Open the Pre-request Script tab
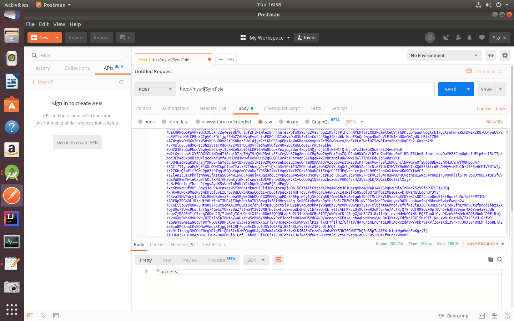Image resolution: width=514 pixels, height=321 pixels. coord(282,108)
